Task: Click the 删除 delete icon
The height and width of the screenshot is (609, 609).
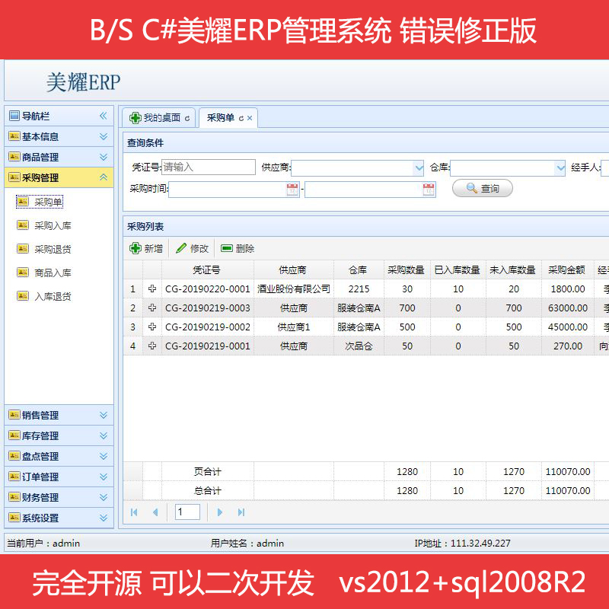Action: pyautogui.click(x=227, y=248)
